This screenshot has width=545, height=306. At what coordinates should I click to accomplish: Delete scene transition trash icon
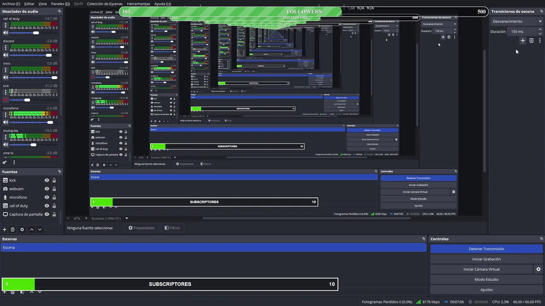tap(531, 40)
